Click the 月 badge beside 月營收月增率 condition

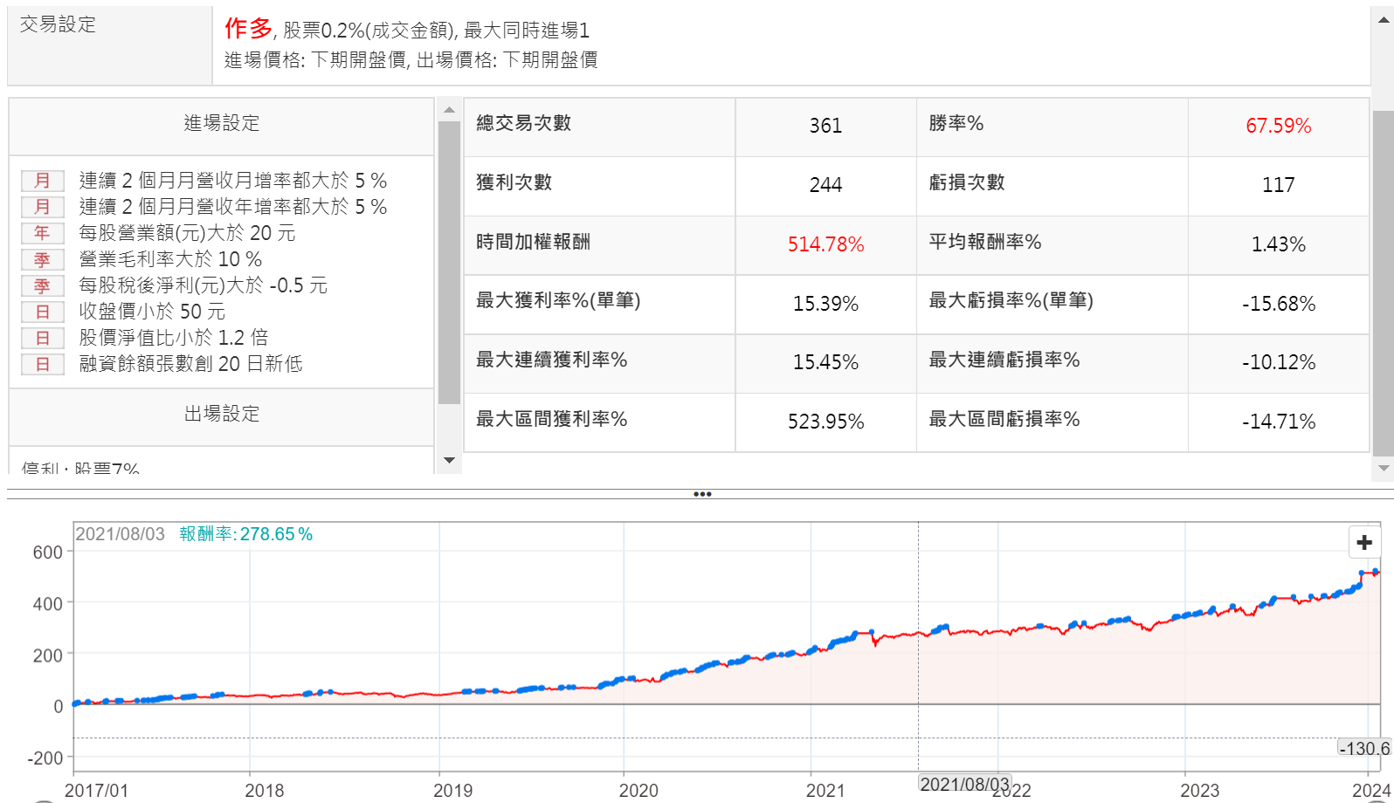tap(42, 182)
